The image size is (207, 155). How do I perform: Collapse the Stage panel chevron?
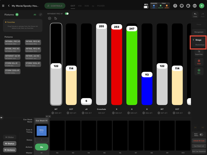pyautogui.click(x=193, y=40)
